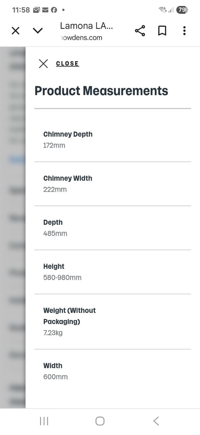Click the X icon beside CLOSE
200x435 pixels.
[x=43, y=64]
